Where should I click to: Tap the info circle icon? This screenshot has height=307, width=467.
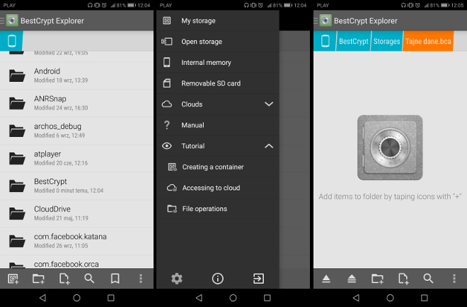[218, 279]
